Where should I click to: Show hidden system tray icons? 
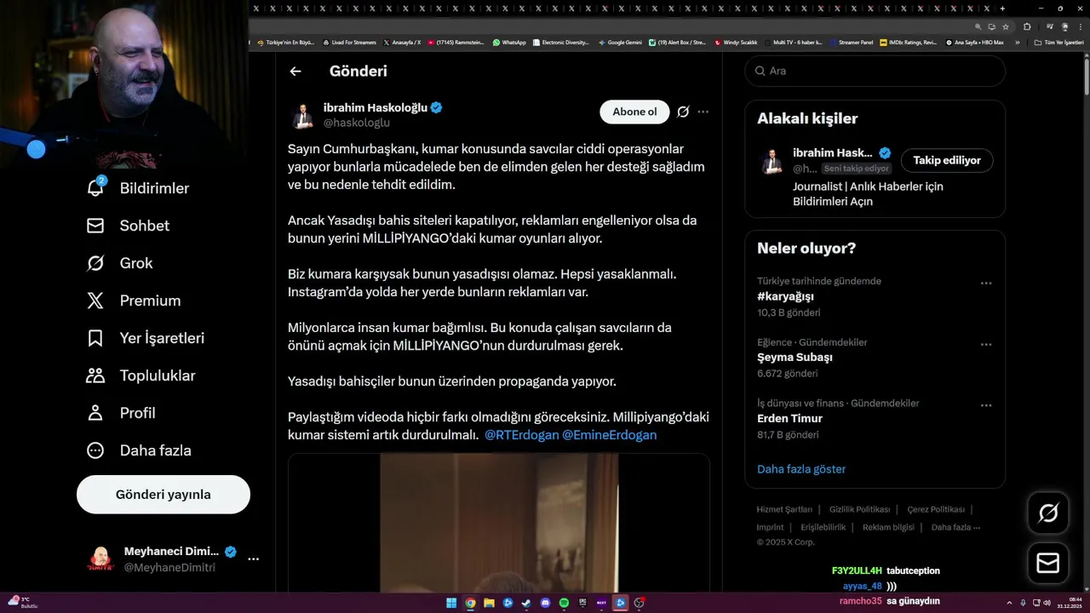tap(1009, 603)
